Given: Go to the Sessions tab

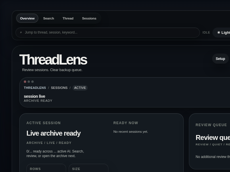Looking at the screenshot, I should click(89, 18).
